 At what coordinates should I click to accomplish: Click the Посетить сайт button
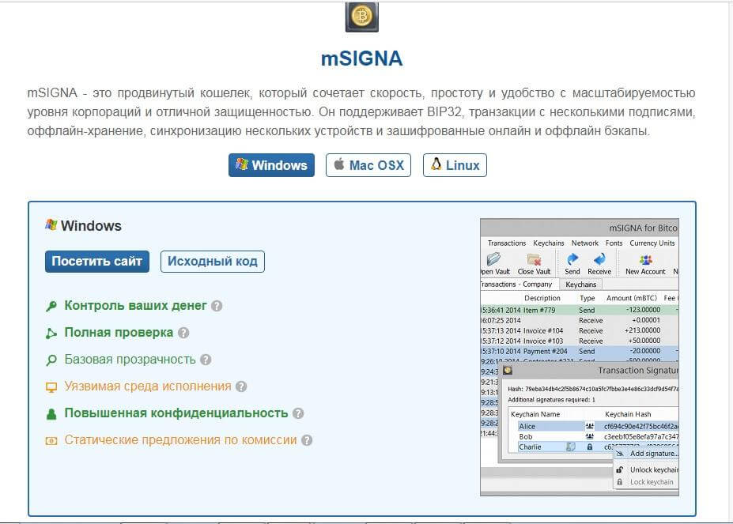click(96, 261)
